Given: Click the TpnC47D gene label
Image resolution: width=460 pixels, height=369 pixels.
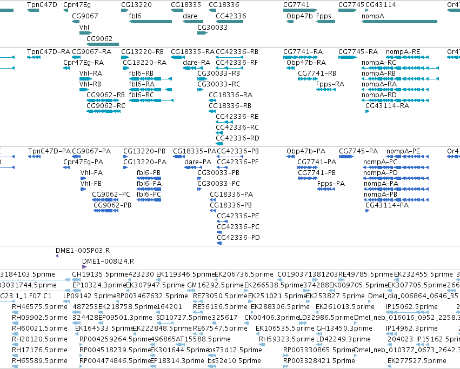Looking at the screenshot, I should tap(42, 5).
